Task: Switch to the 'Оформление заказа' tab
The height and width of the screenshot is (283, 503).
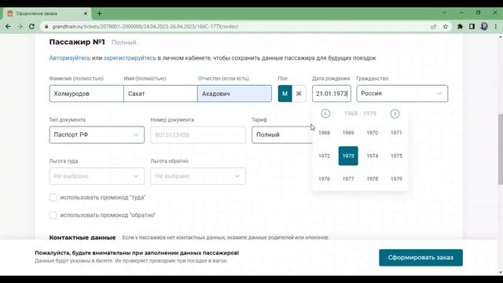Action: (46, 13)
